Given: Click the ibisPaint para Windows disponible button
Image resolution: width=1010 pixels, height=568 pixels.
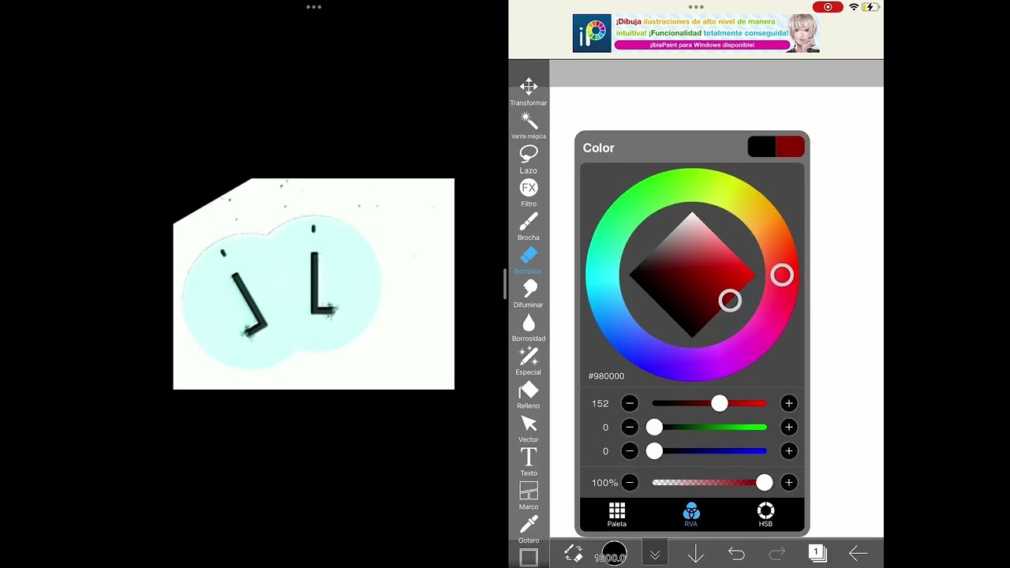Looking at the screenshot, I should (x=702, y=45).
